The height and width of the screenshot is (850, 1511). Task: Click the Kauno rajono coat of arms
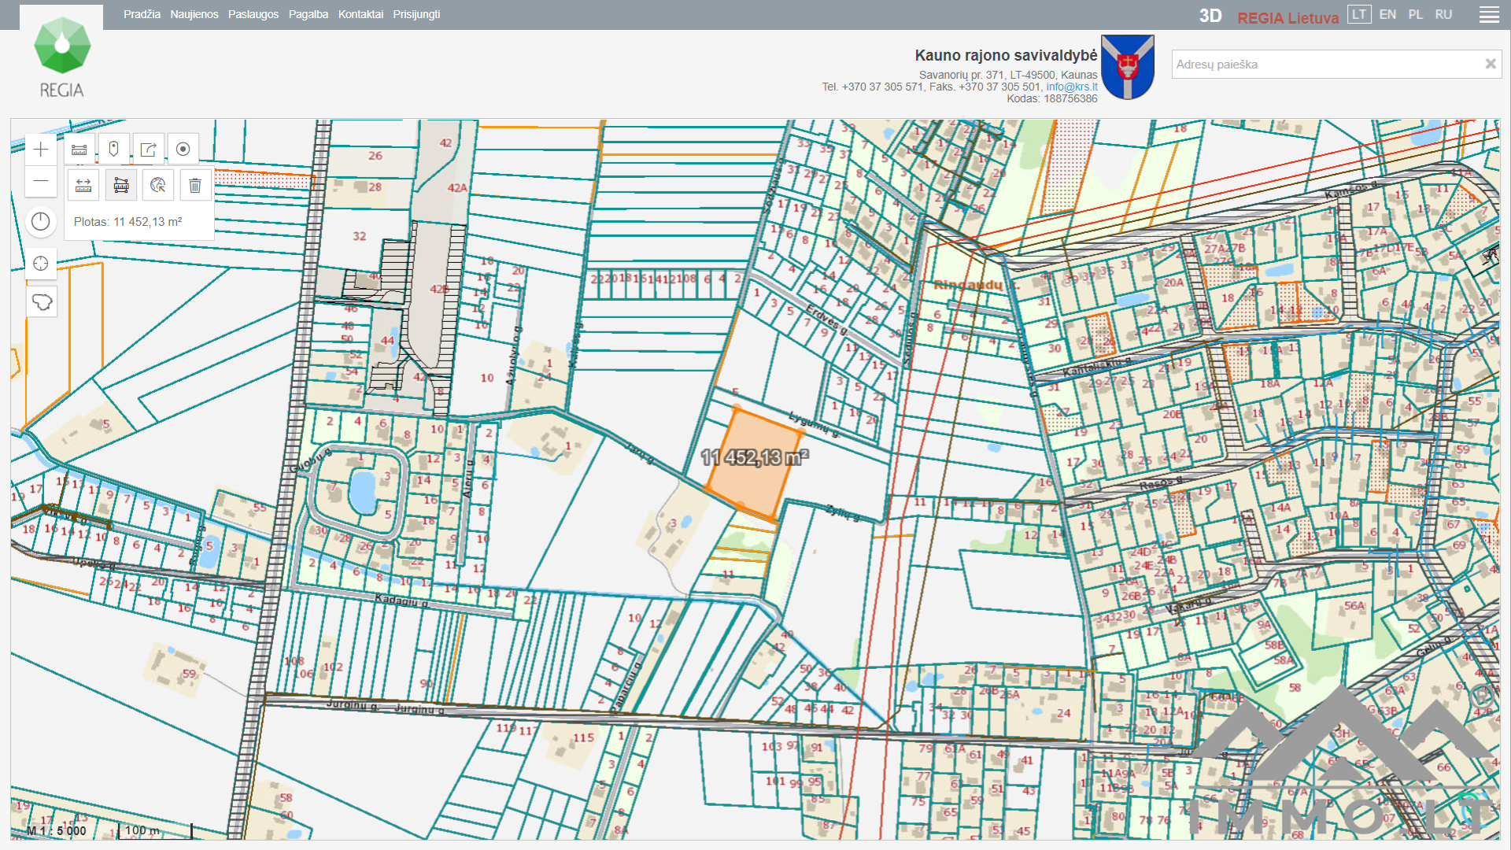[x=1128, y=67]
